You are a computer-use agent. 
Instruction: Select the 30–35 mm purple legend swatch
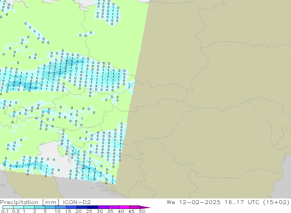click(x=103, y=207)
